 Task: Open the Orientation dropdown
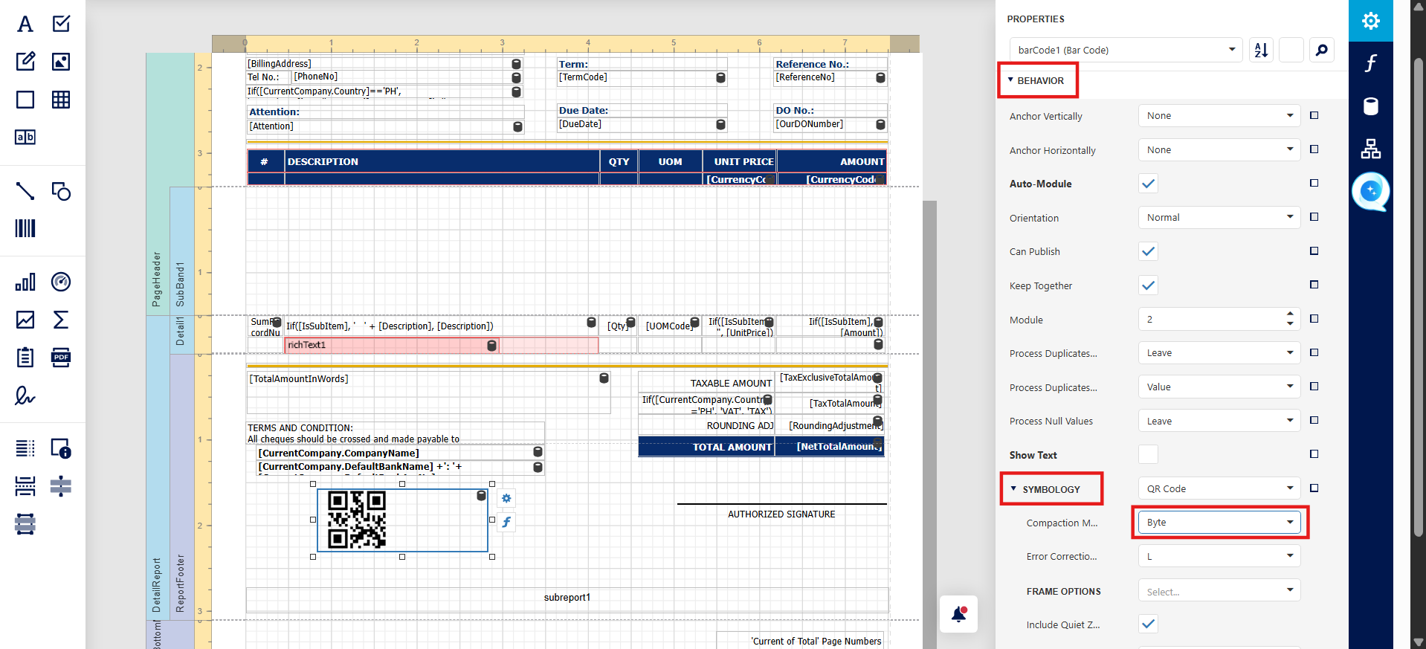(1219, 218)
